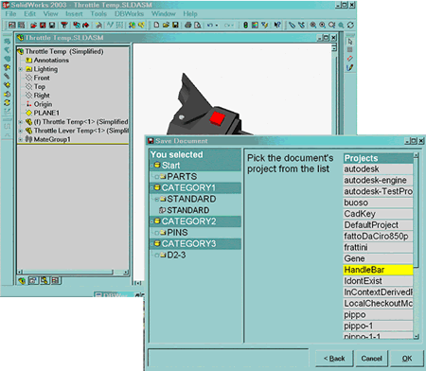Open the undo history dropdown arrow
The image size is (426, 371).
point(217,26)
